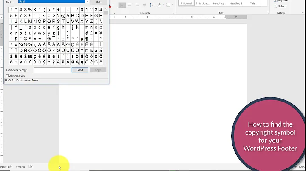
Task: Select the registered trademark ® character
Action: [x=49, y=39]
